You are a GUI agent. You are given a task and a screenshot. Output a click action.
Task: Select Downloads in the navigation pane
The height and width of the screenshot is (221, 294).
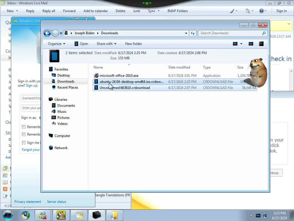[x=66, y=81]
